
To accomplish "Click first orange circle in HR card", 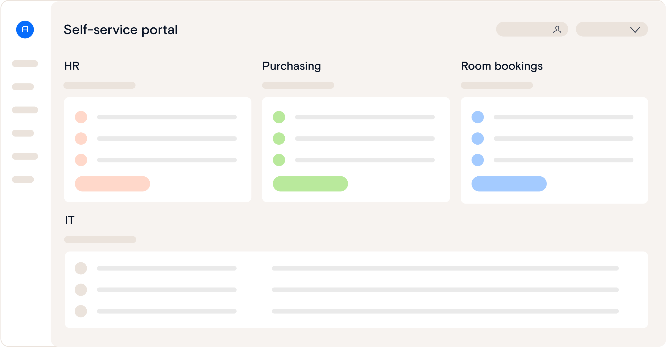I will [x=81, y=117].
